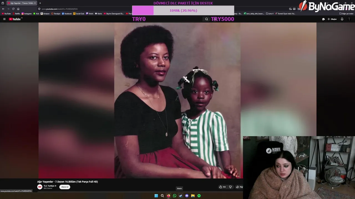Open the Windows Start menu

156,196
